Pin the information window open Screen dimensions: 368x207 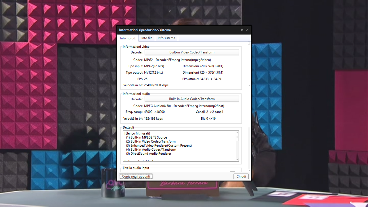[x=241, y=30]
